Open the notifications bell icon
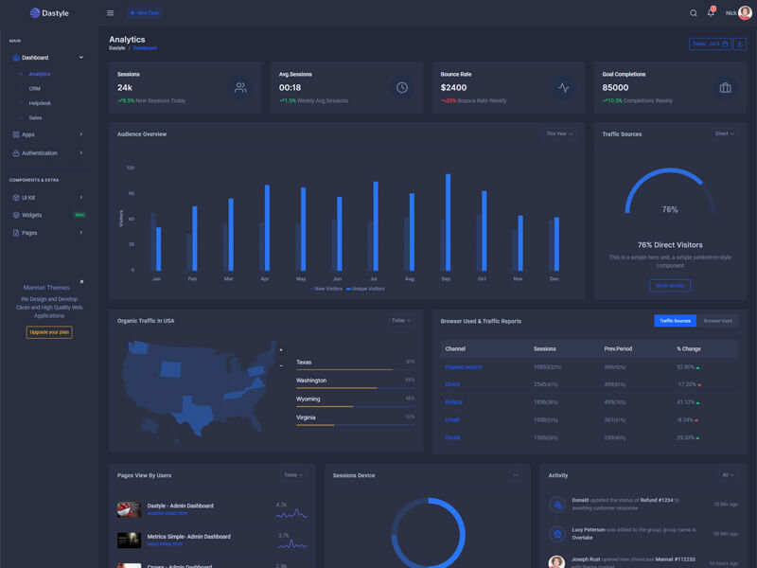This screenshot has height=568, width=757. pyautogui.click(x=711, y=13)
